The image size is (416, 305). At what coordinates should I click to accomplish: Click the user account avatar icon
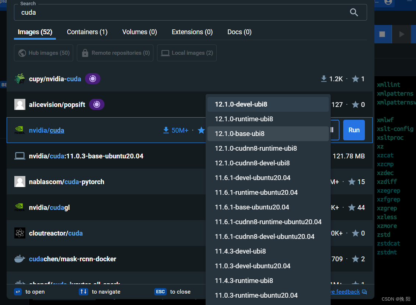(x=388, y=3)
